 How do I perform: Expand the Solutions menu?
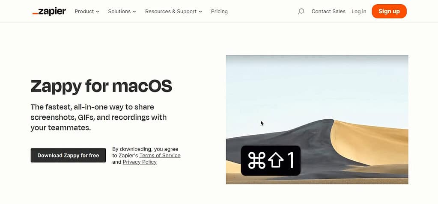122,12
